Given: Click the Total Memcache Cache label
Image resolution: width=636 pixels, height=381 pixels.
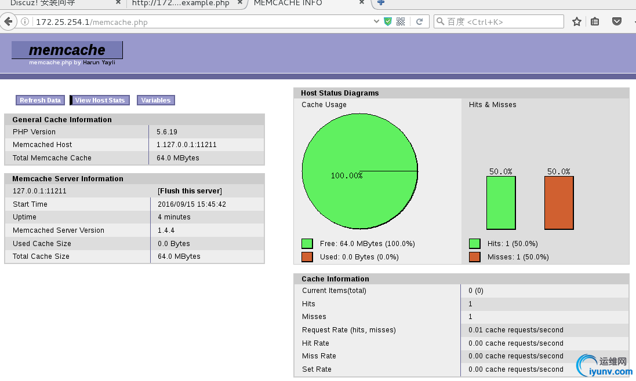Looking at the screenshot, I should pyautogui.click(x=52, y=158).
